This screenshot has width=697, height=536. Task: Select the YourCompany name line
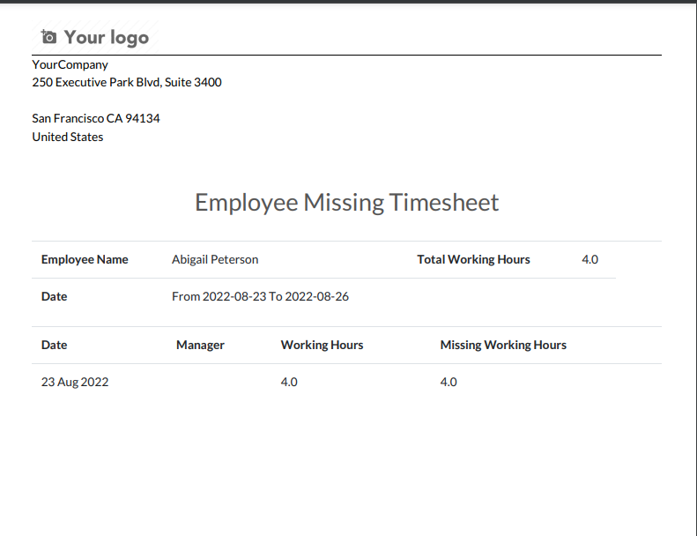pyautogui.click(x=70, y=64)
